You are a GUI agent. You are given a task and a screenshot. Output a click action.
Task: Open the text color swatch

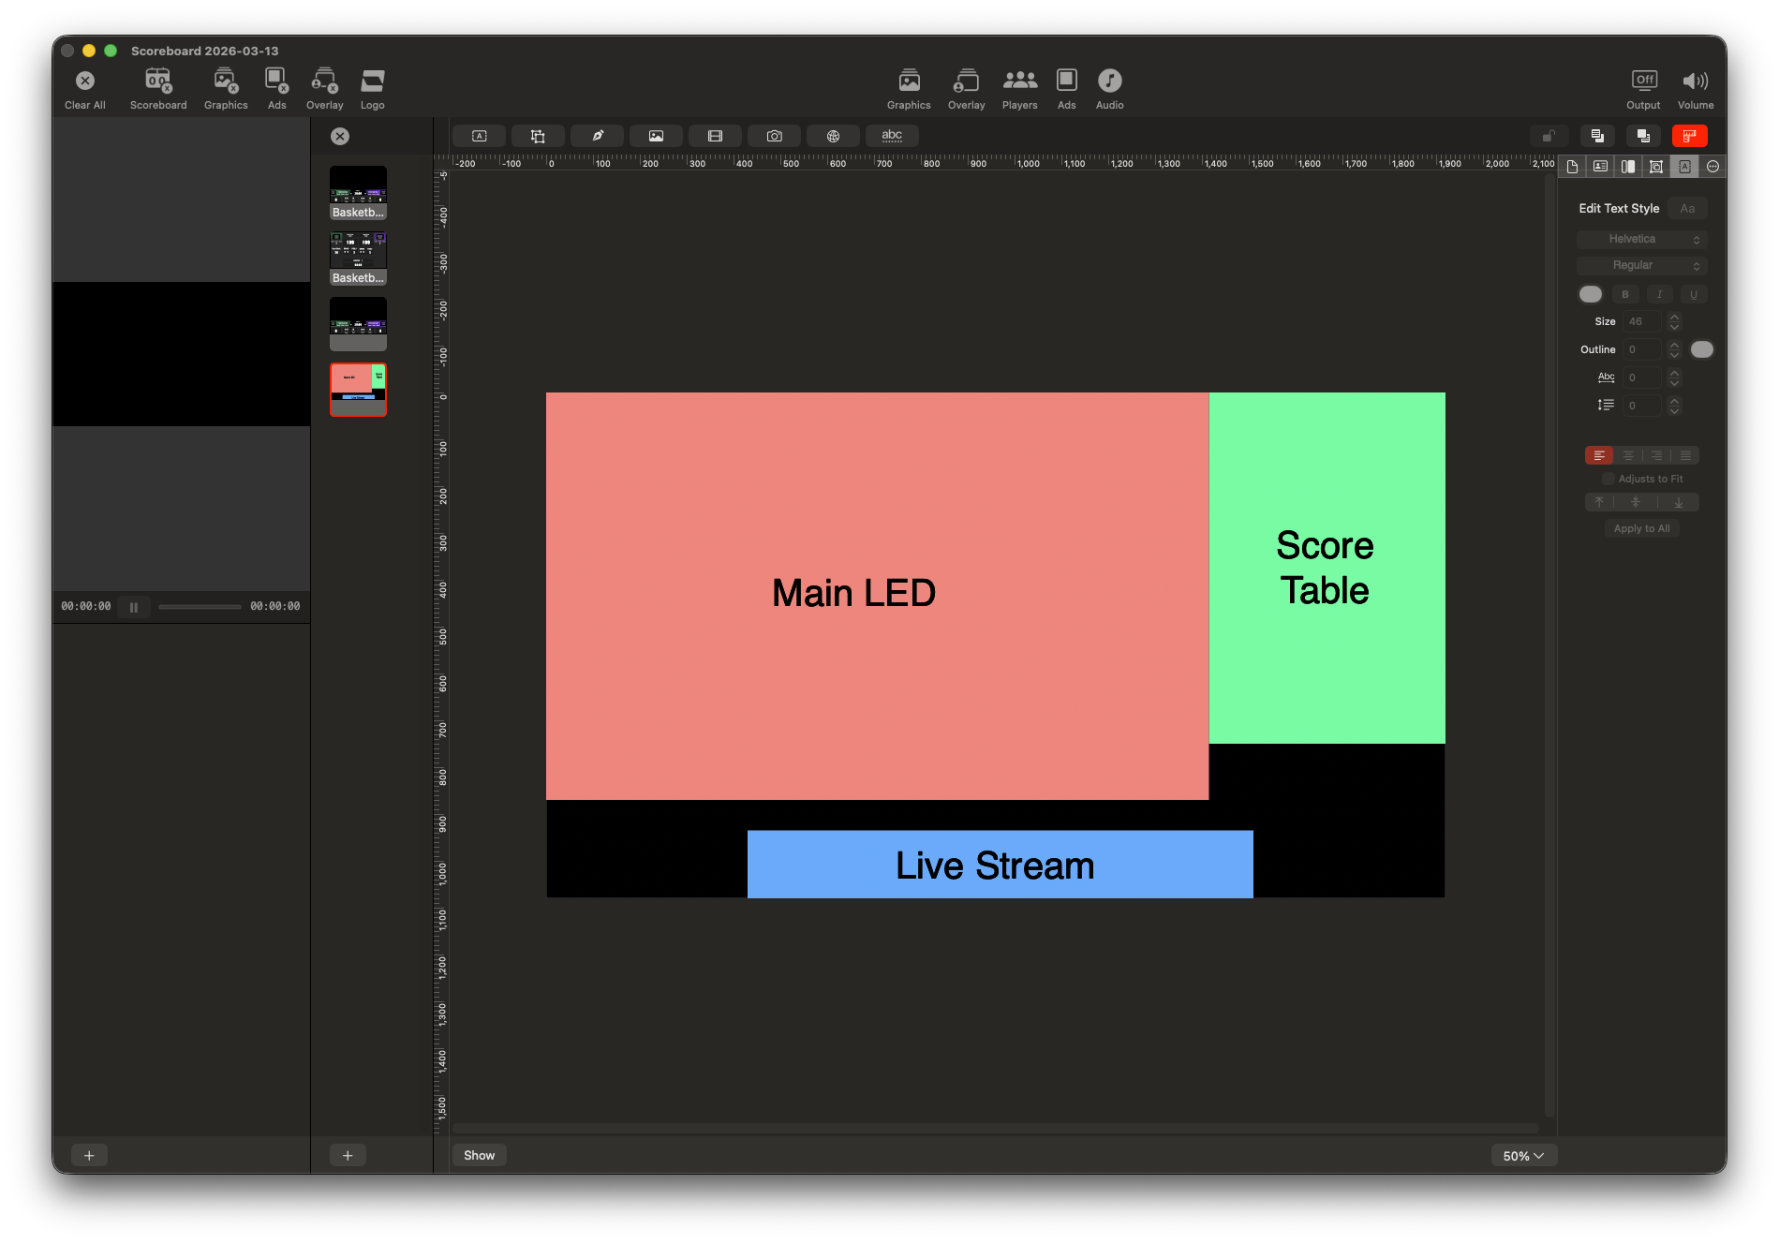[1591, 294]
